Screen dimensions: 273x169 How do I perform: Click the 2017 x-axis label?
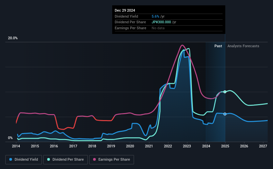[x=73, y=146]
